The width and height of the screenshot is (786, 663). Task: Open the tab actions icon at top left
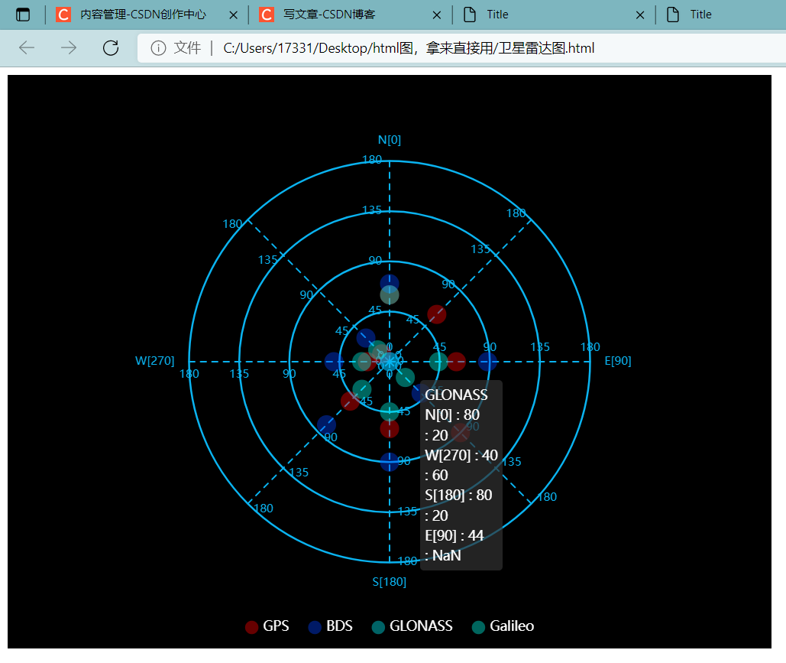[x=23, y=15]
